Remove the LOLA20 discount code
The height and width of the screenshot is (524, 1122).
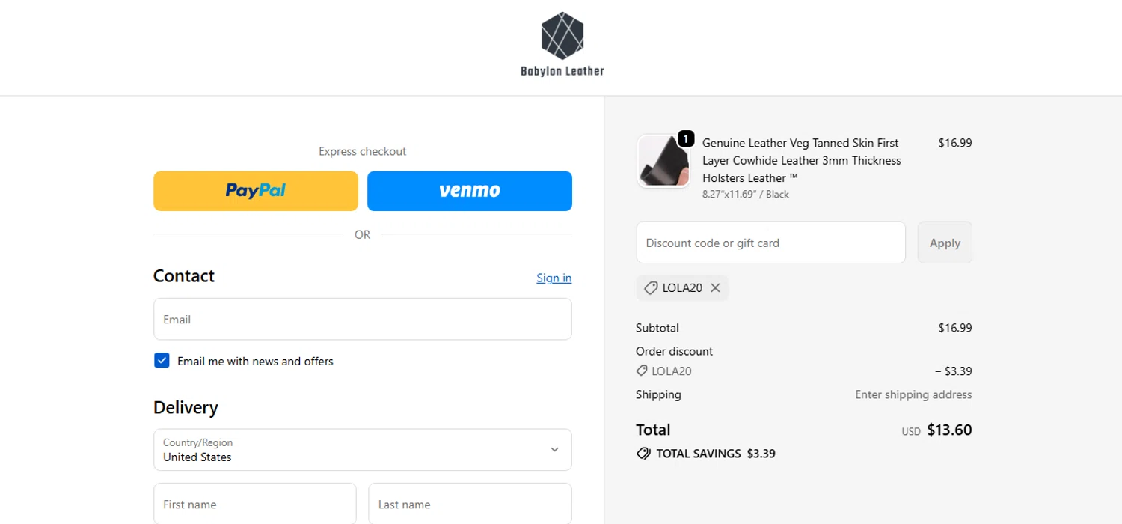click(x=715, y=288)
